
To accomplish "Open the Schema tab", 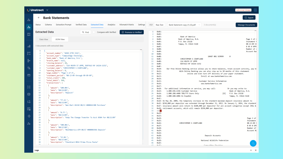I will coord(48,25).
